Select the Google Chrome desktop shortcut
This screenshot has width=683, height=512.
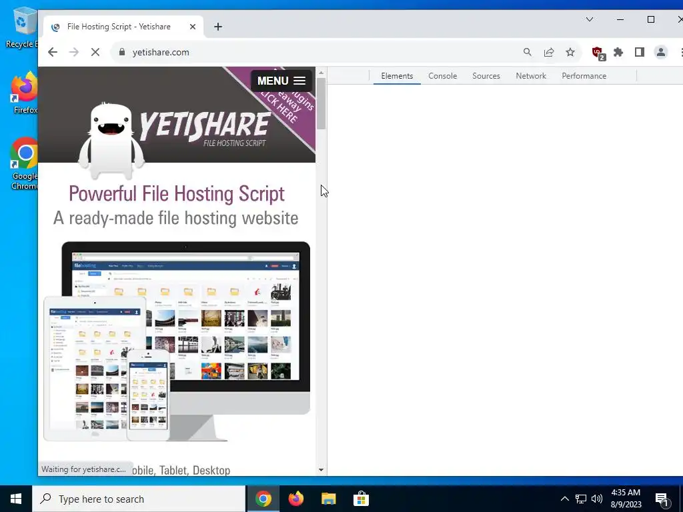point(25,164)
